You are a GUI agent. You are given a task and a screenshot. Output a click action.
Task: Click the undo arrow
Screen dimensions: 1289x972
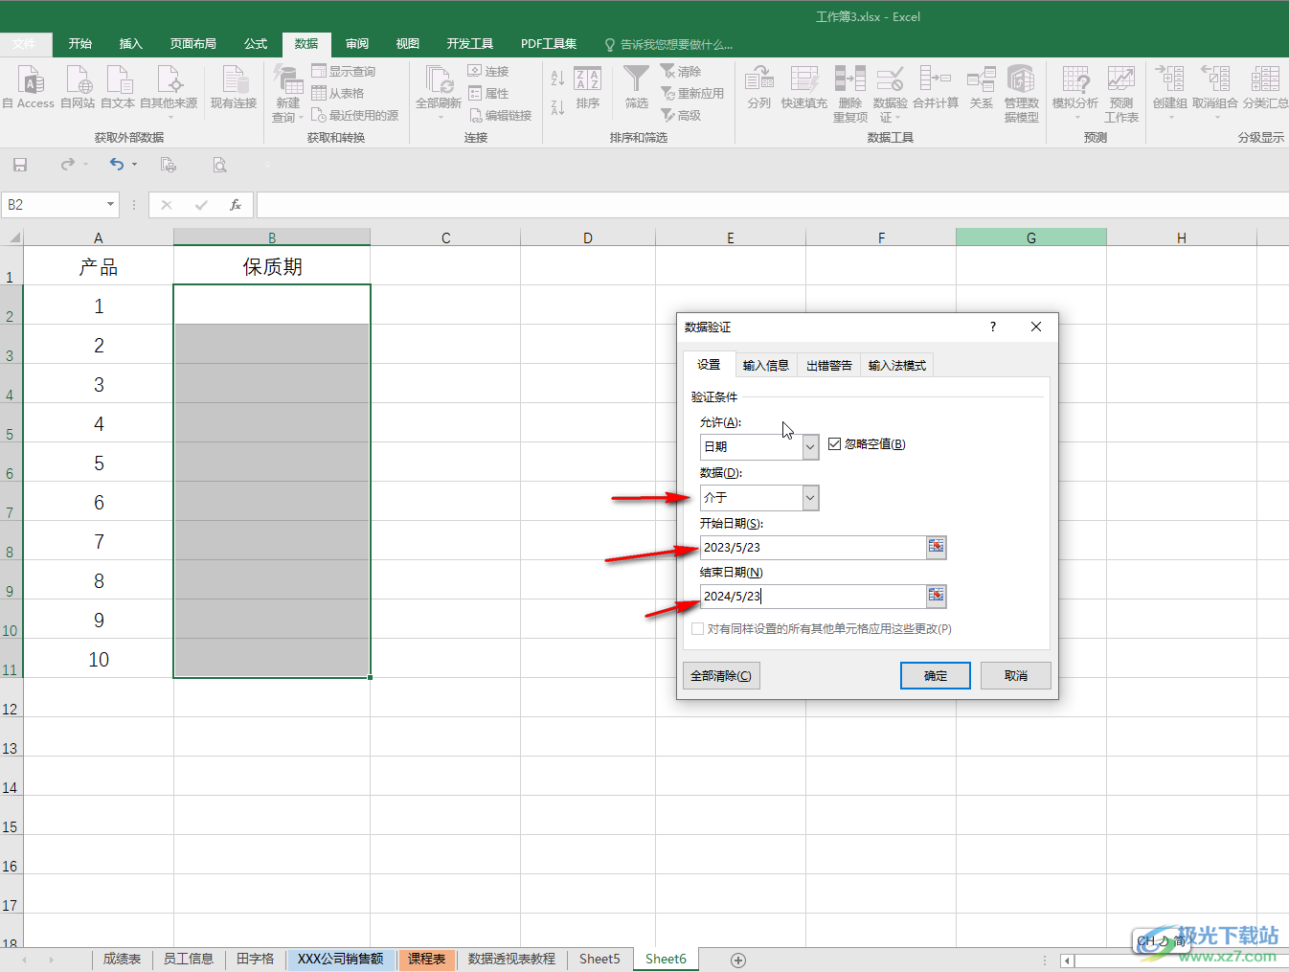coord(116,165)
